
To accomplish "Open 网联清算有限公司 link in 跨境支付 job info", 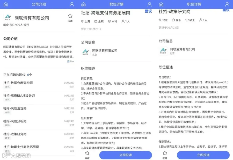I will [105, 51].
